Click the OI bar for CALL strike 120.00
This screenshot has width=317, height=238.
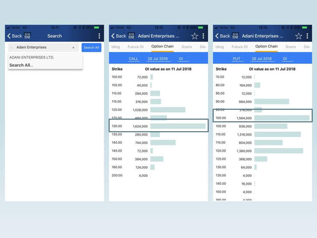pos(168,110)
